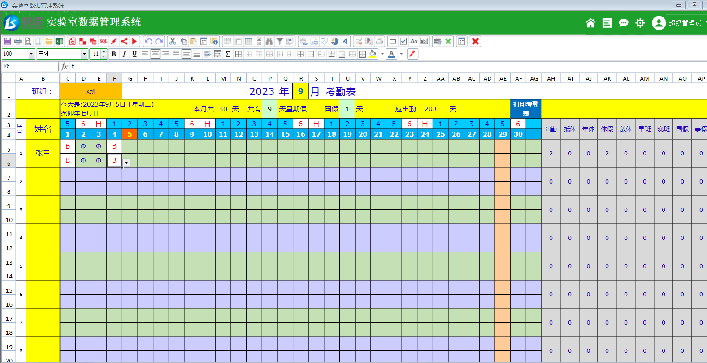The height and width of the screenshot is (363, 707).
Task: Apply all borders to selection
Action: pyautogui.click(x=238, y=54)
